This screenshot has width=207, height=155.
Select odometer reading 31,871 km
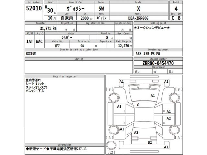48,28
